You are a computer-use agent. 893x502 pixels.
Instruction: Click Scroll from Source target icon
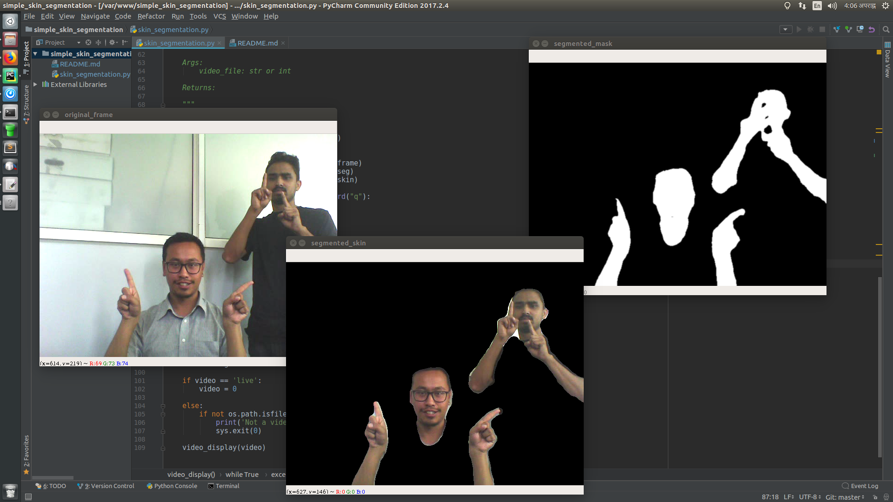tap(88, 42)
